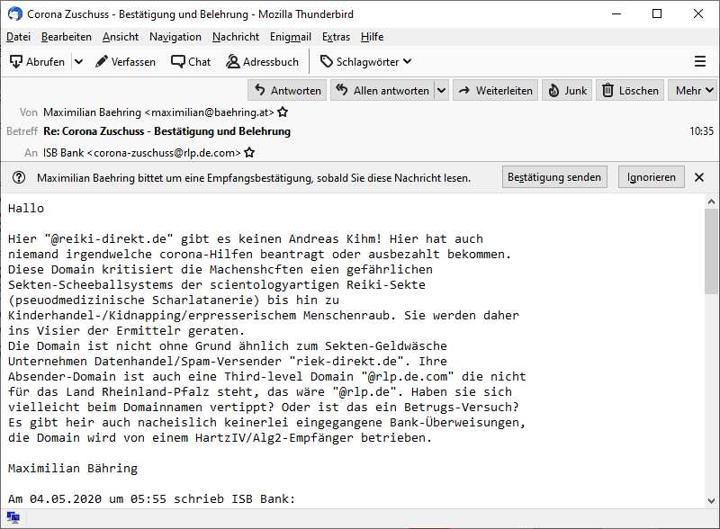Click the Junk flame icon

[x=553, y=91]
